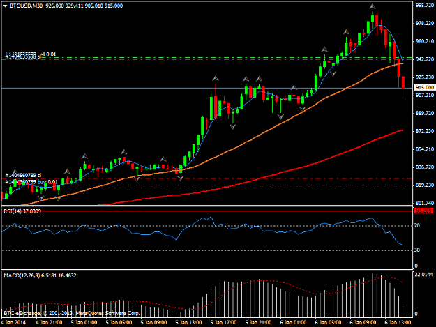Click the 5 Jan 17:00 time axis label
This screenshot has width=436, height=327.
(223, 323)
